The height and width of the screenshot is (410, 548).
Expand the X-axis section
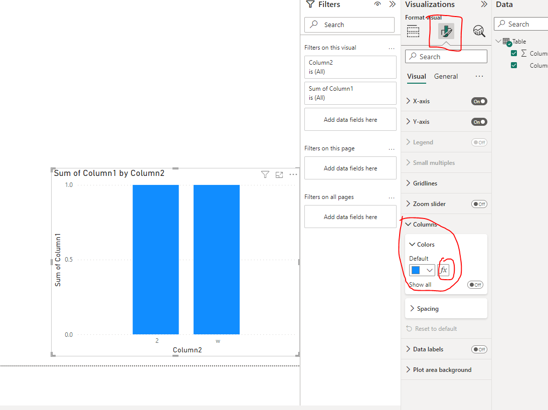click(408, 101)
